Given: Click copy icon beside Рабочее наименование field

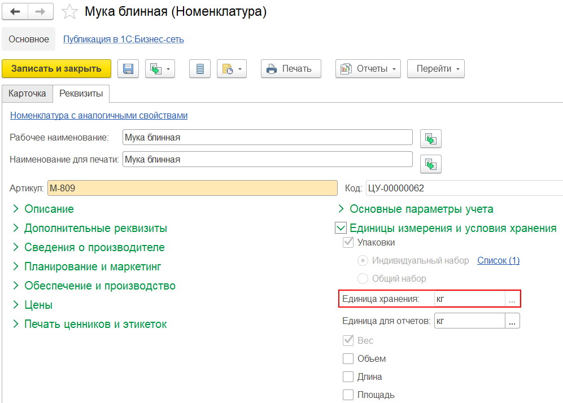Looking at the screenshot, I should [431, 138].
